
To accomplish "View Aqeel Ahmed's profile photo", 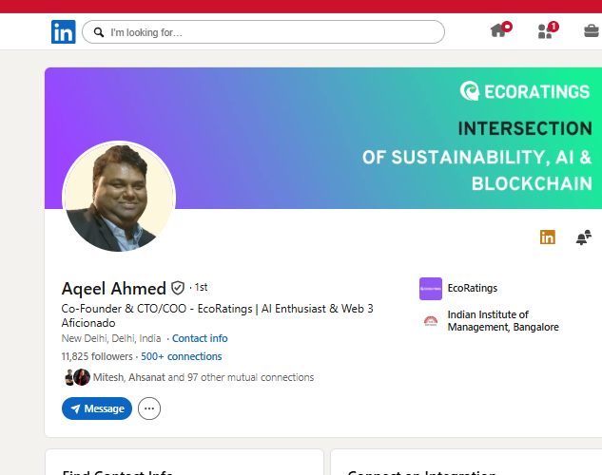I will pos(119,197).
